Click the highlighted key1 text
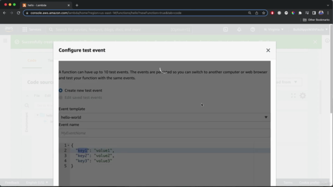The width and height of the screenshot is (333, 187). point(83,151)
